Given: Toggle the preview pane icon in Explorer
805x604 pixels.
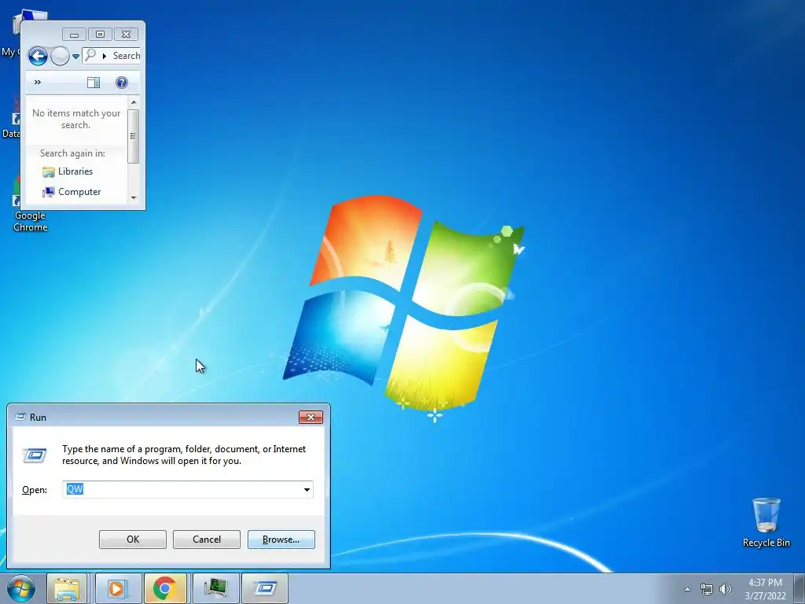Looking at the screenshot, I should pos(94,83).
